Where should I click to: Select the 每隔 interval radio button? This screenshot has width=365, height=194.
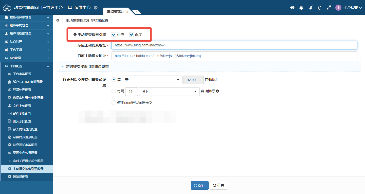114,91
